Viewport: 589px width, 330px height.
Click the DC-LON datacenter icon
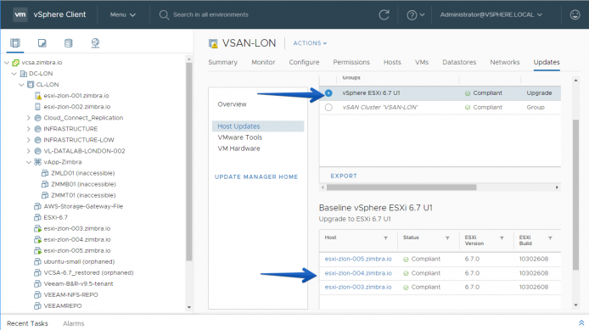point(23,74)
